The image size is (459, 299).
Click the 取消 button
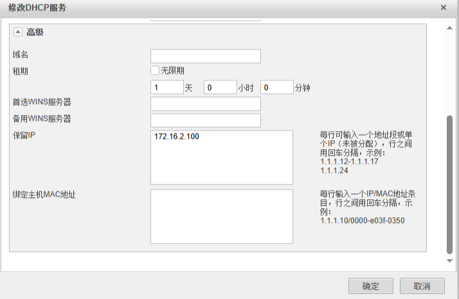[422, 286]
